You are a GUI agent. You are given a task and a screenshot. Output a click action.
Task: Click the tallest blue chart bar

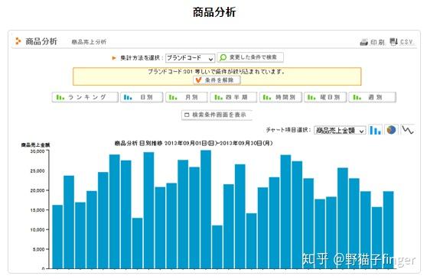tap(206, 209)
